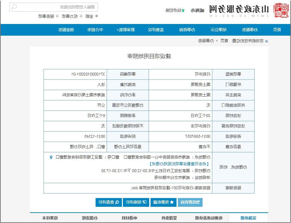
Task: Click the 威海市 city label in header
Action: [197, 11]
